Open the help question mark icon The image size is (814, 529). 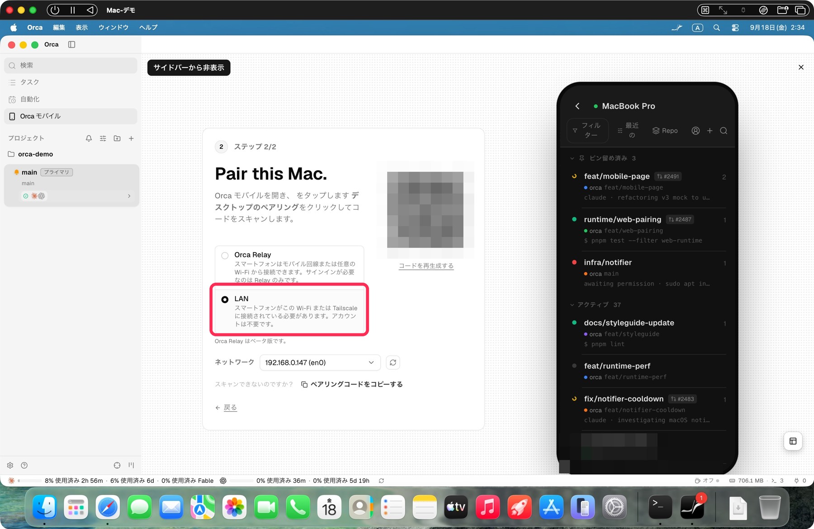[x=24, y=465]
